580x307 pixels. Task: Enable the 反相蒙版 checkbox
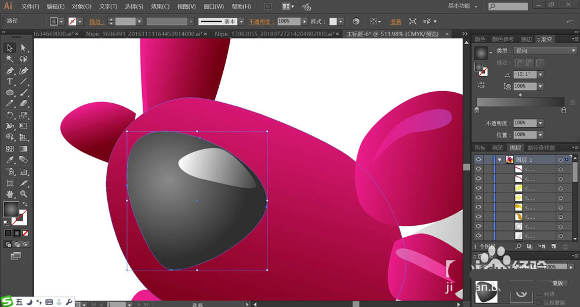pyautogui.click(x=539, y=302)
